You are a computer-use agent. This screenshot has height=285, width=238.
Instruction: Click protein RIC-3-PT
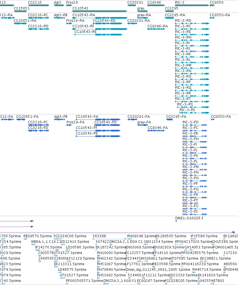(190, 200)
